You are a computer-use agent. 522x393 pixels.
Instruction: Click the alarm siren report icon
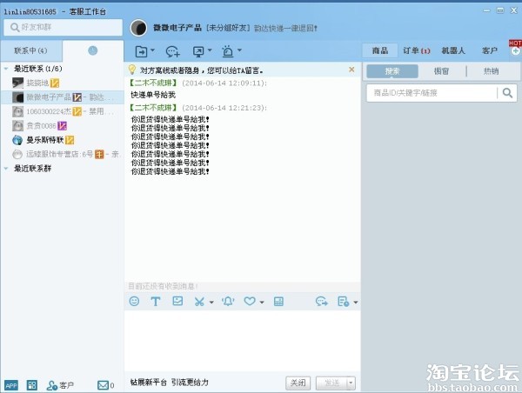tap(228, 51)
